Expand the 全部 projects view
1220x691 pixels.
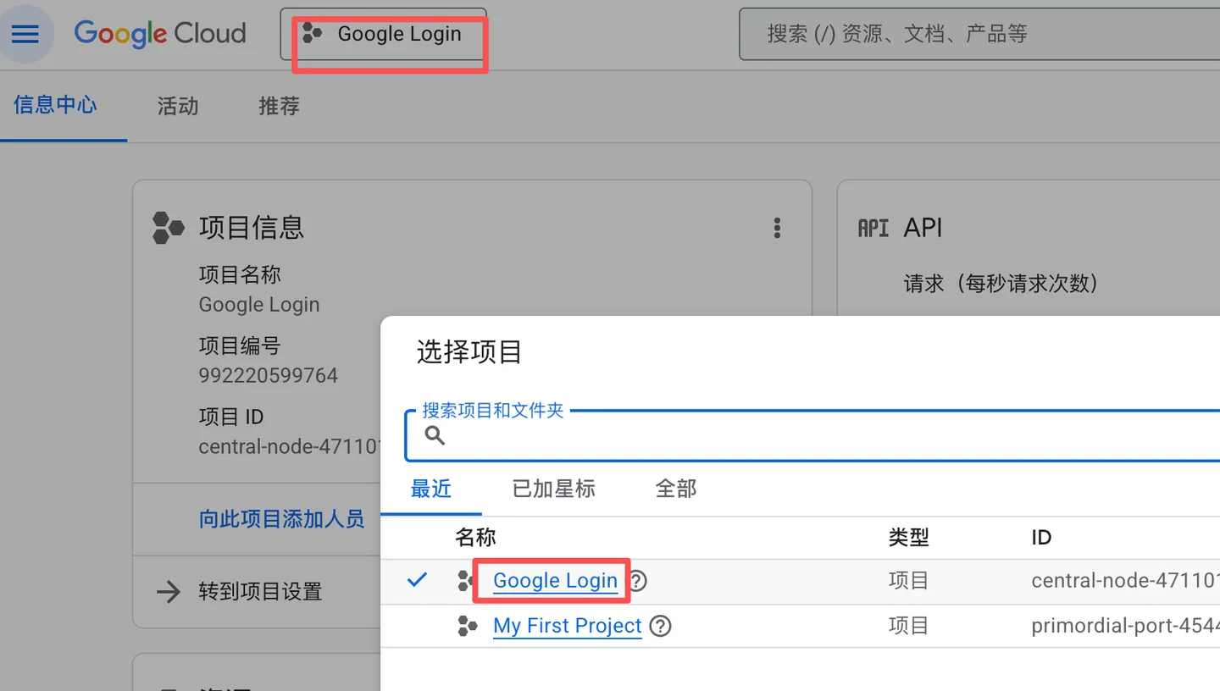click(x=674, y=489)
